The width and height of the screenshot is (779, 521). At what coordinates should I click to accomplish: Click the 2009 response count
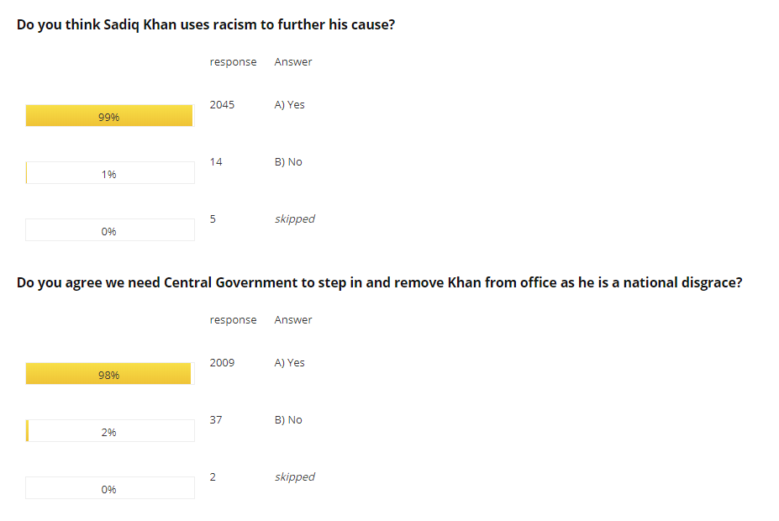coord(222,362)
